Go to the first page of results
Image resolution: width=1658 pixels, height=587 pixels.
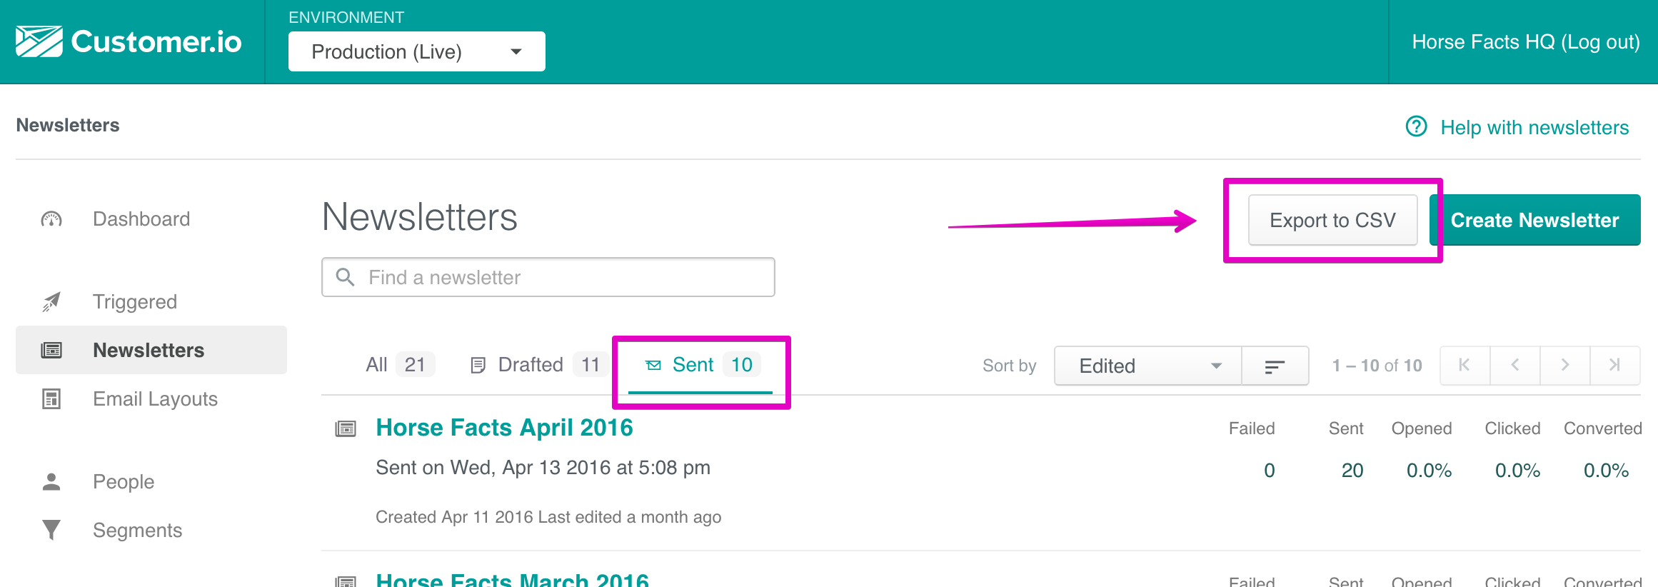[x=1464, y=366]
